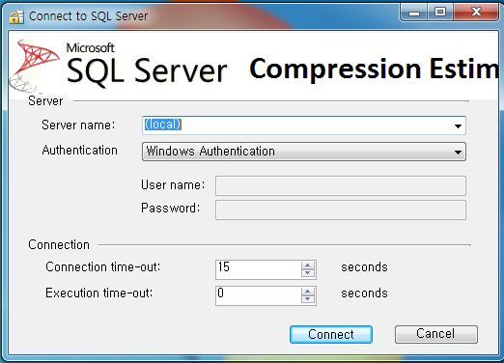Minimize the Connect to SQL Server window
Screen dimensions: 504x363
[x=414, y=13]
